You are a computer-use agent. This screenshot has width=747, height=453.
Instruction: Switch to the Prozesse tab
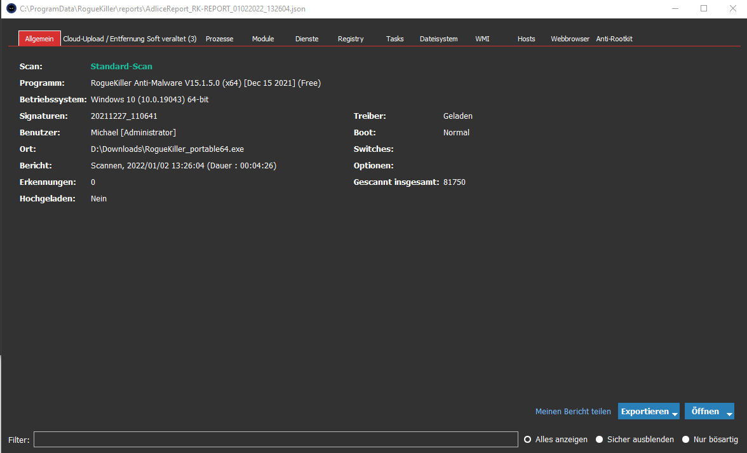tap(220, 39)
